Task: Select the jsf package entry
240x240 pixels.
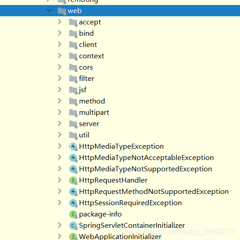Action: (83, 90)
